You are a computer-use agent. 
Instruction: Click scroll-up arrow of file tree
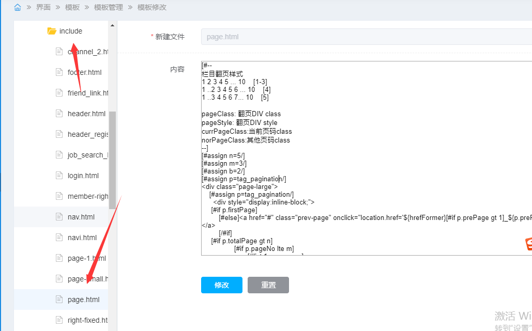click(x=112, y=25)
